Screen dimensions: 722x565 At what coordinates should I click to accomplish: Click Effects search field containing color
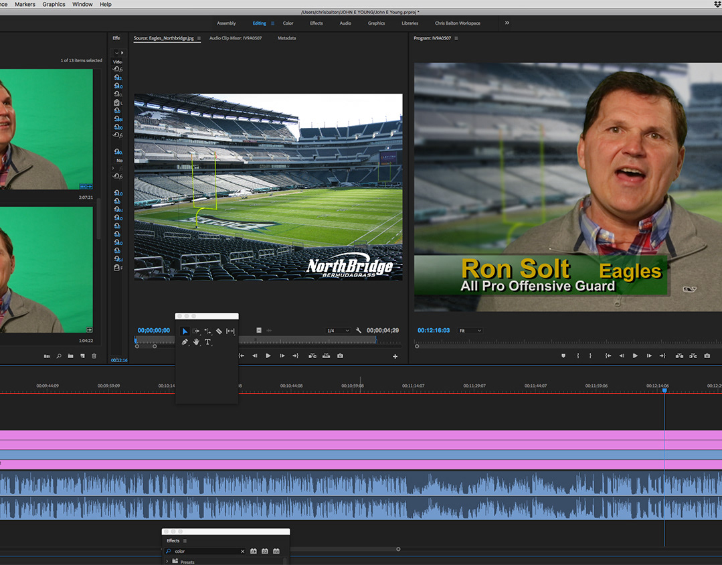[205, 551]
